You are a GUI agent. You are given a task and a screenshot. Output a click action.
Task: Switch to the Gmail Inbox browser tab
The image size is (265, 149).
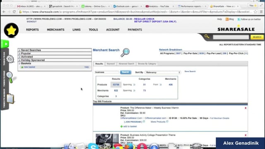coord(31,6)
